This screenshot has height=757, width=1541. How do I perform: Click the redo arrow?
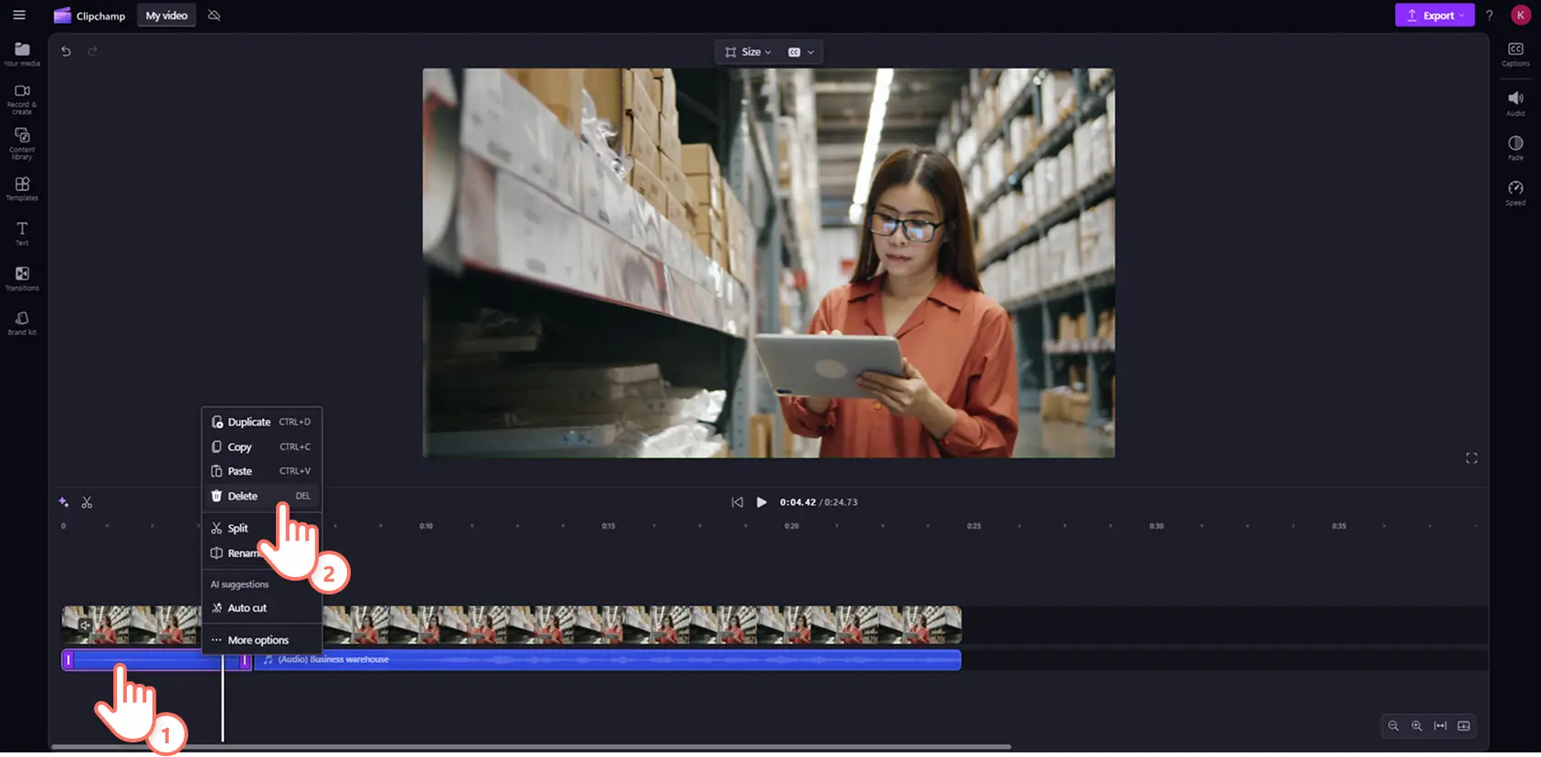(92, 51)
